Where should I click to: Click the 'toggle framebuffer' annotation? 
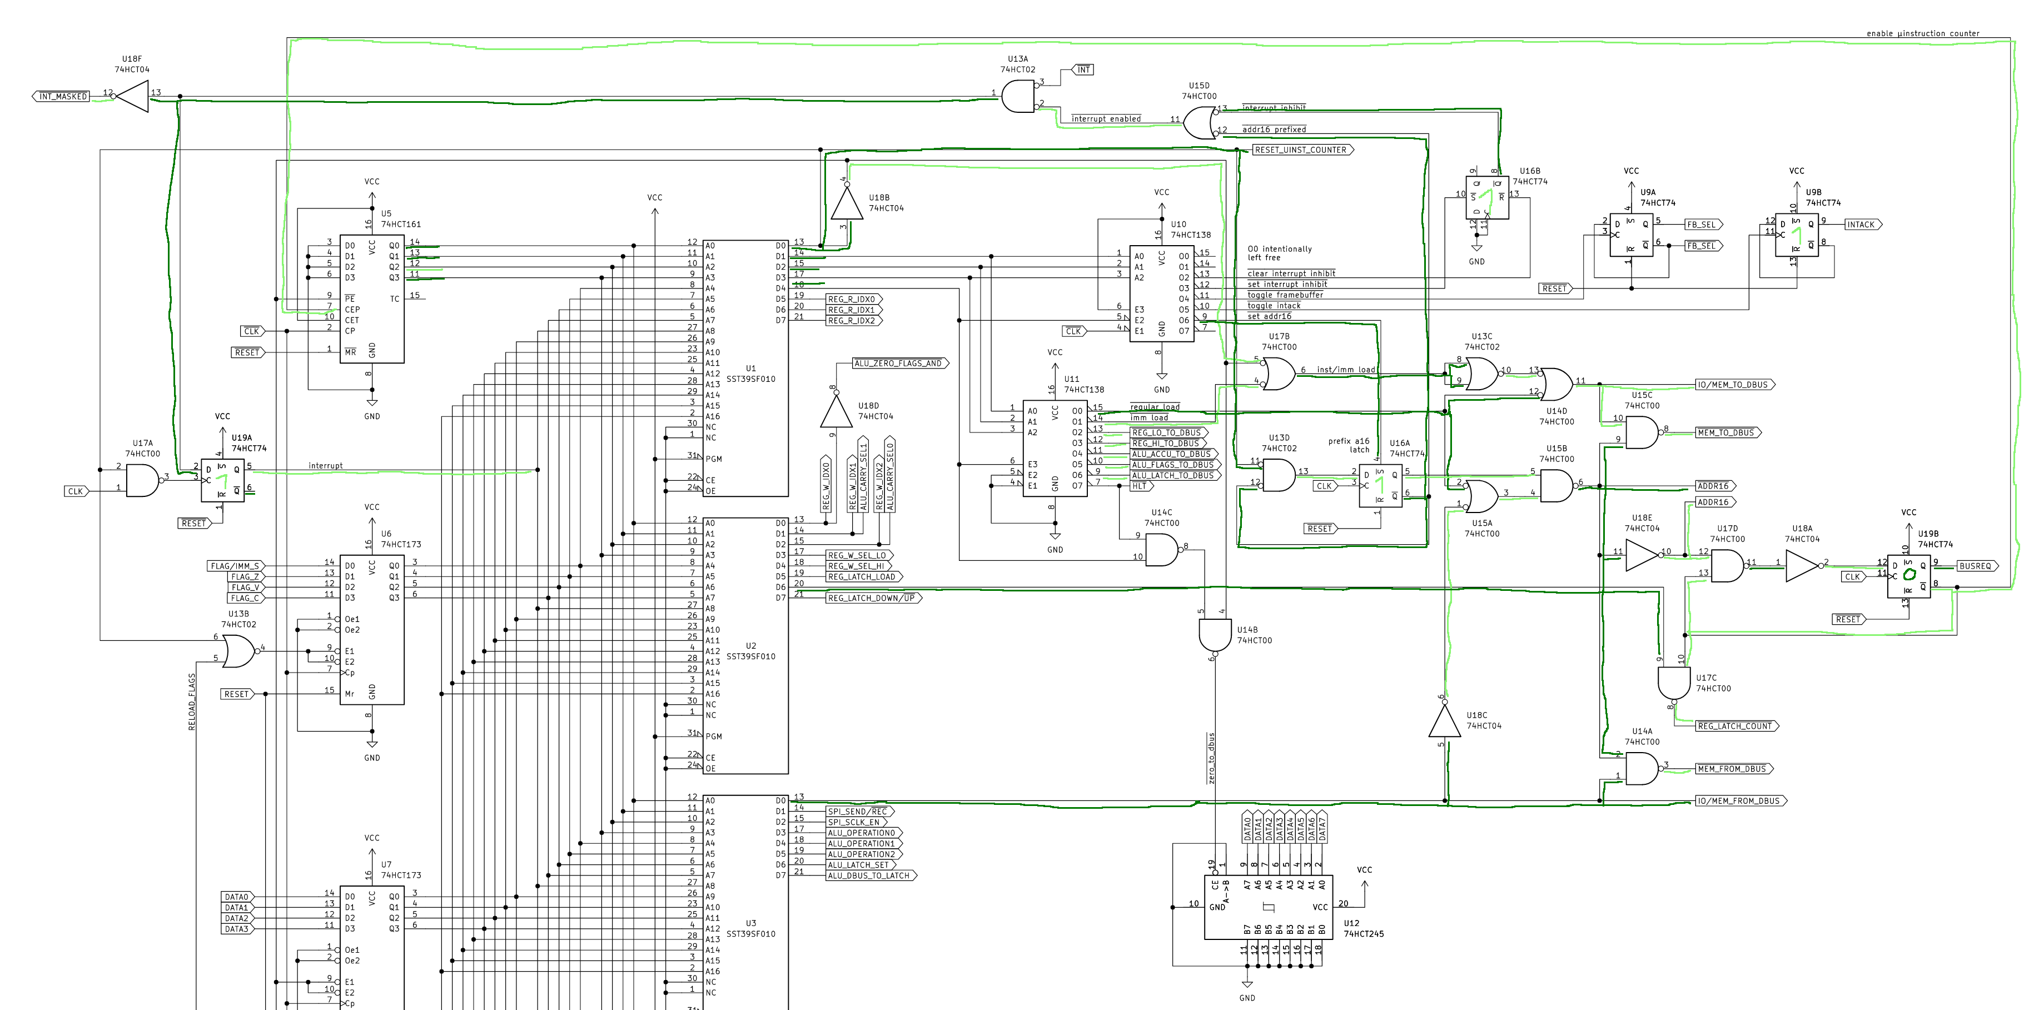coord(1285,295)
